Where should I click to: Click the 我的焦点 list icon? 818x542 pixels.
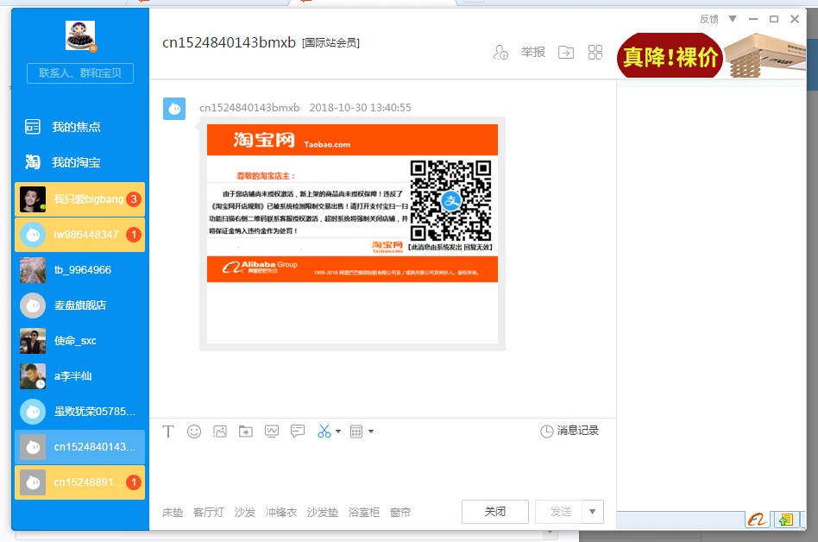coord(32,127)
